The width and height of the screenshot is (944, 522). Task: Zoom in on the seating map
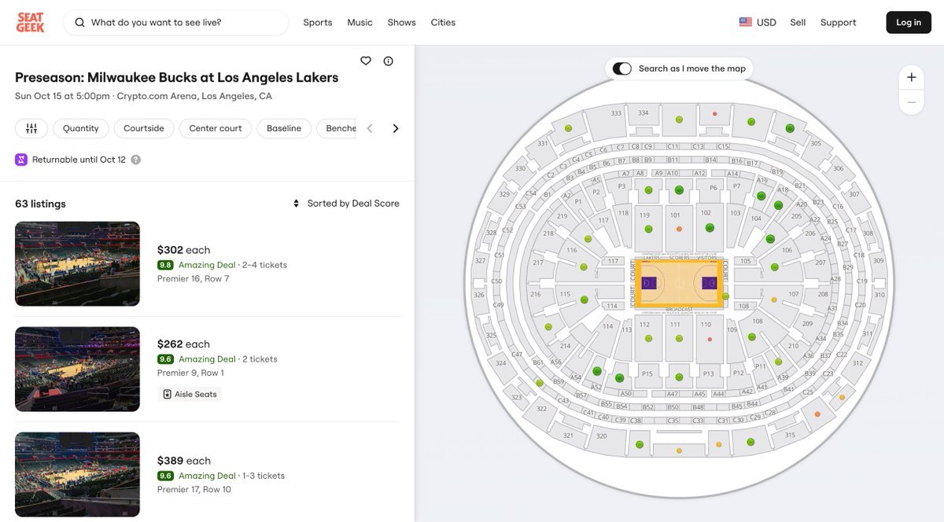(911, 77)
